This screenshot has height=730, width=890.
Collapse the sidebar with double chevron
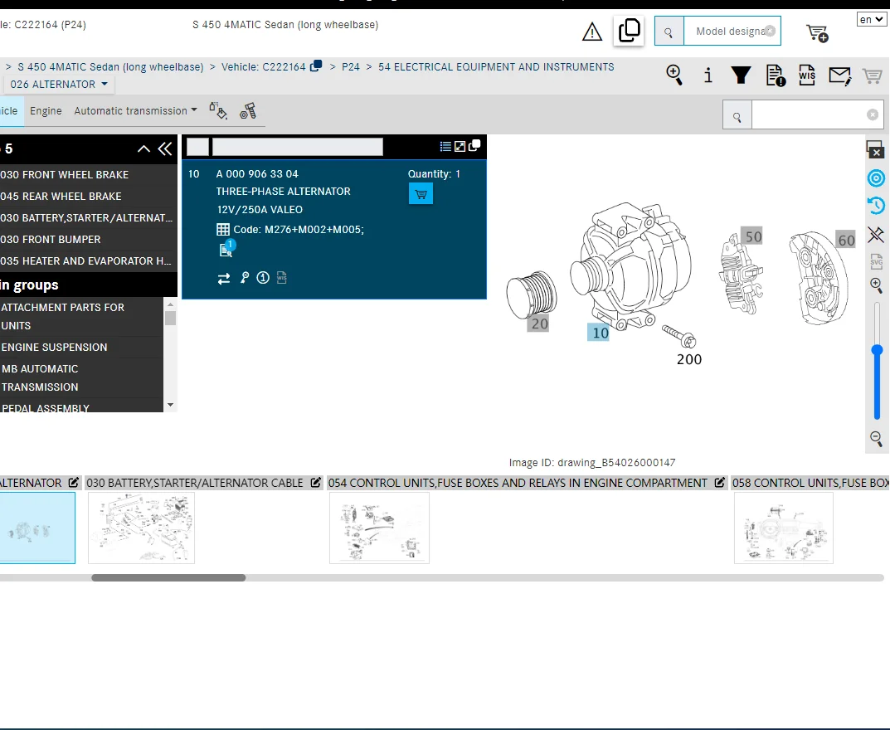(164, 148)
